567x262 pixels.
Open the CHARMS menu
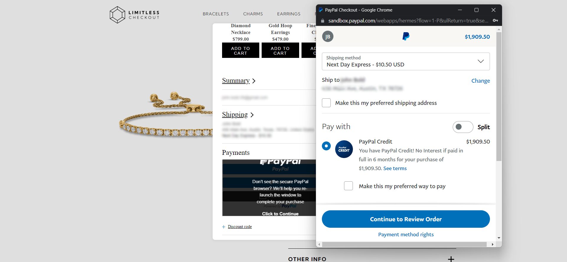click(x=253, y=14)
